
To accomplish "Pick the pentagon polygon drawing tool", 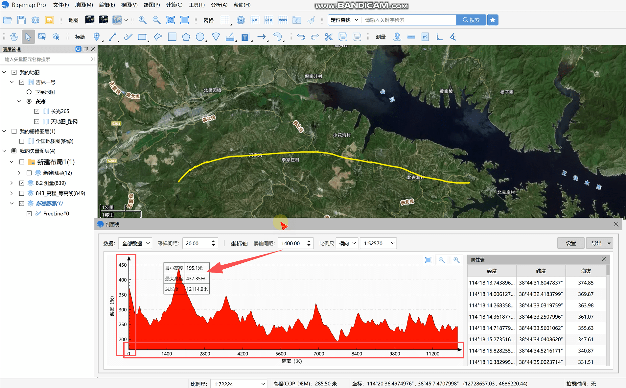I will pos(186,37).
